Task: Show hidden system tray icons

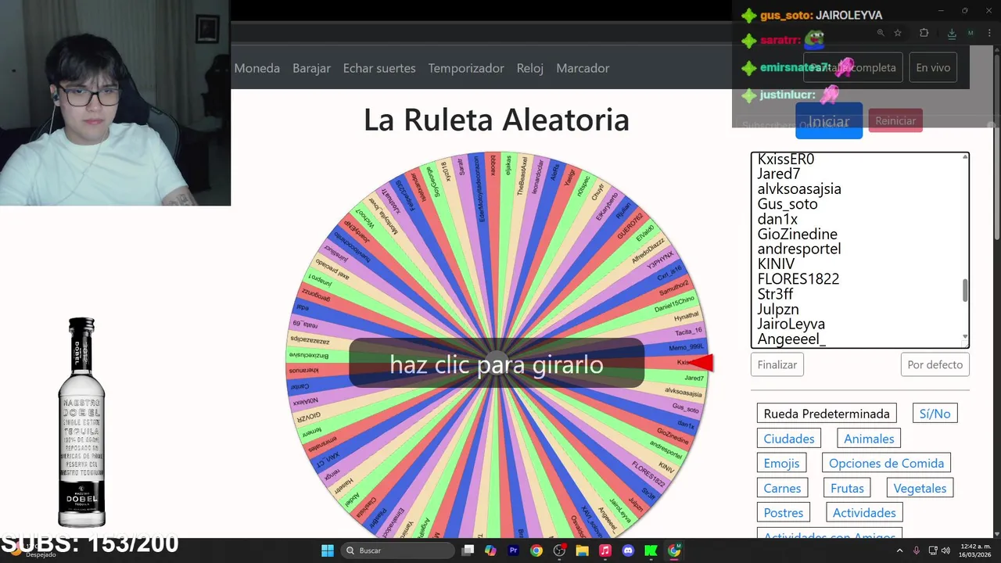Action: click(x=899, y=550)
